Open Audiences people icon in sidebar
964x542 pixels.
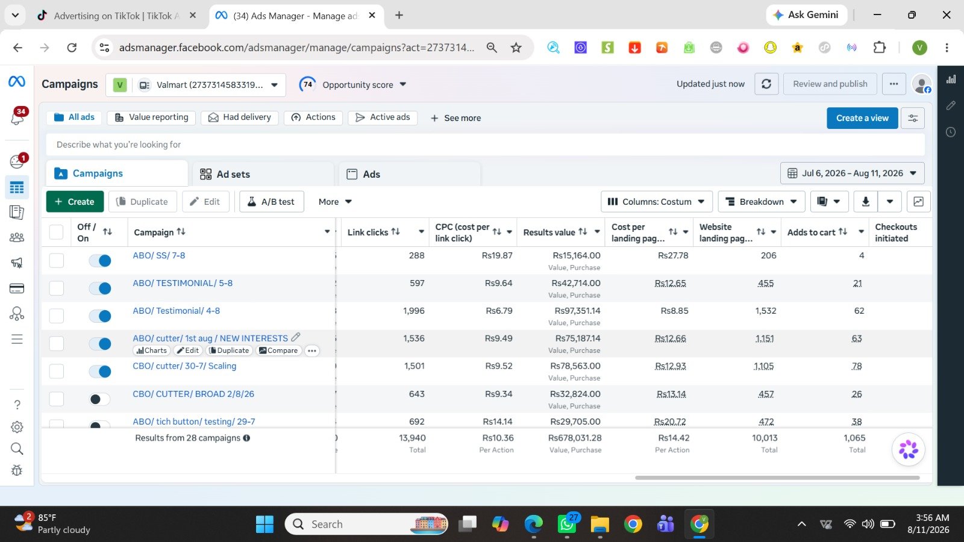17,237
